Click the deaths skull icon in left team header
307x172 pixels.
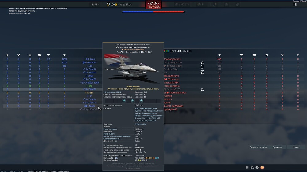coord(7,55)
